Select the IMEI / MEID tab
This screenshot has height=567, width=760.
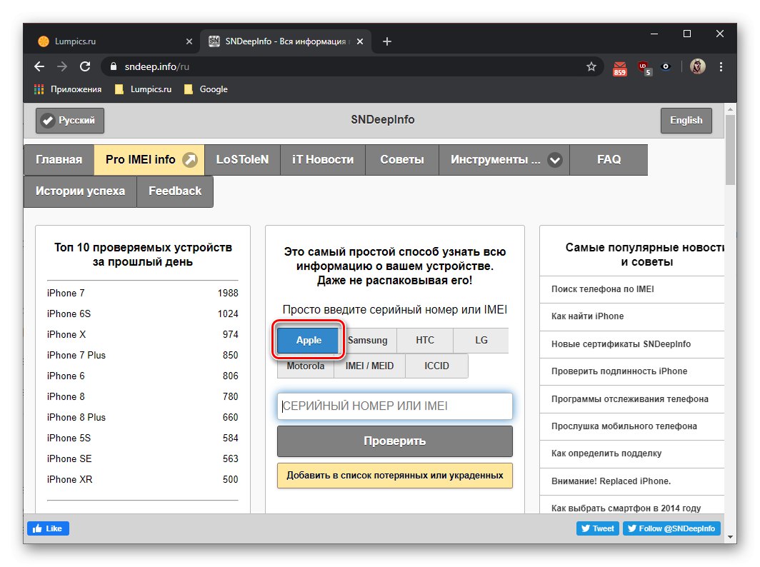pos(369,366)
